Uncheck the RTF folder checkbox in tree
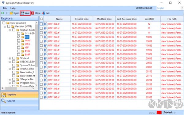Screen dimensions: 184x115 (19, 37)
